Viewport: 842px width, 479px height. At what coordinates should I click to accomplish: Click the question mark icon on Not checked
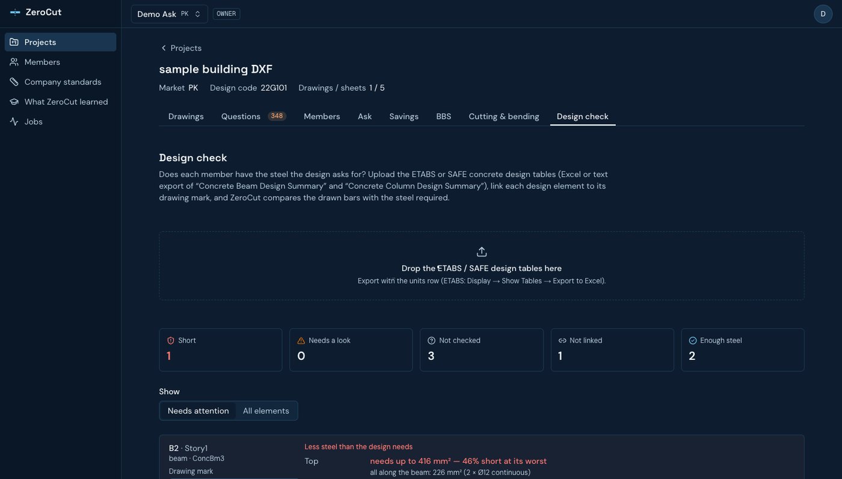coord(431,340)
